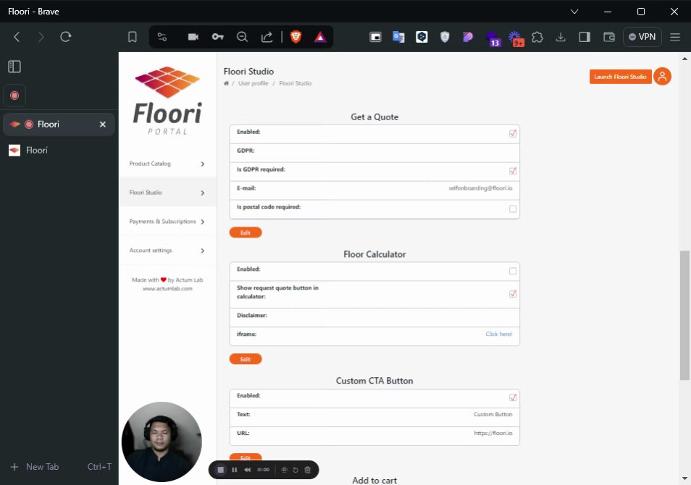Open site settings sliders icon in address bar

(x=162, y=37)
